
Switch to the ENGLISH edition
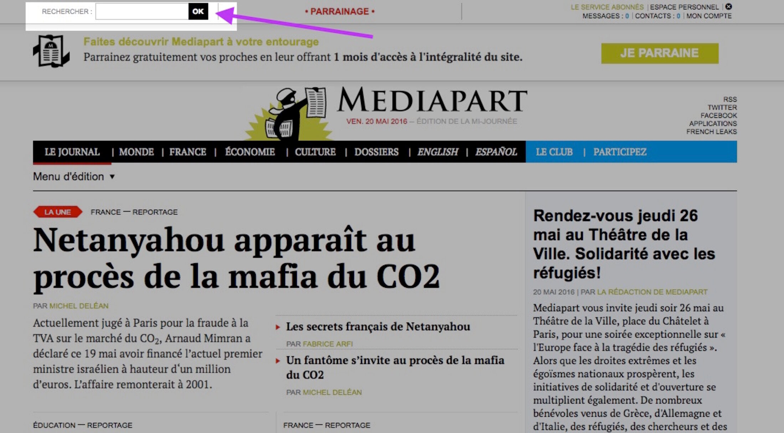pyautogui.click(x=438, y=152)
